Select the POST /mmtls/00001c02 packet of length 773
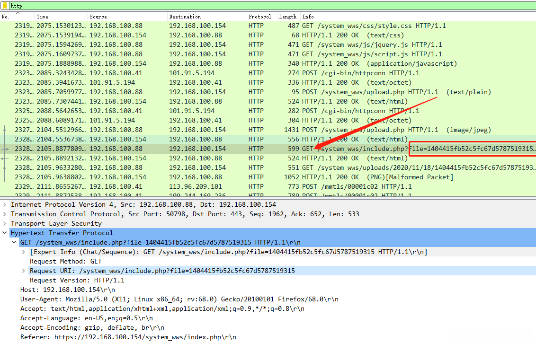 pyautogui.click(x=268, y=186)
